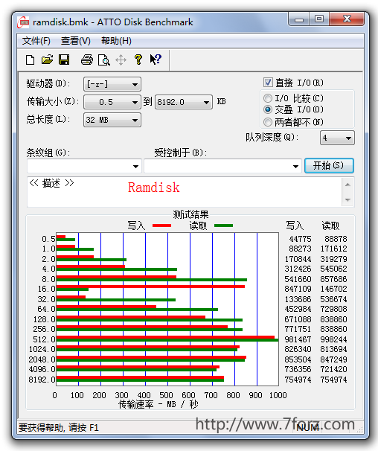Image resolution: width=378 pixels, height=451 pixels.
Task: Click the read value 813694
Action: pos(333,349)
